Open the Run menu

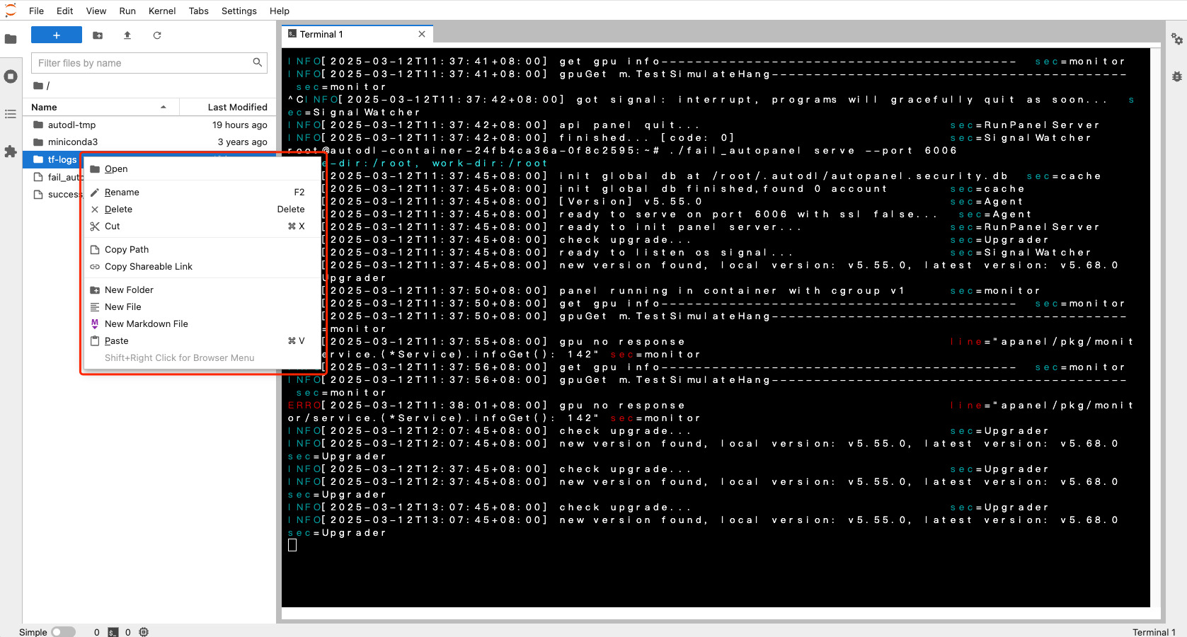(127, 11)
